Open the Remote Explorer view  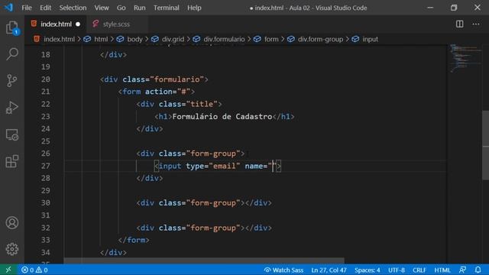(x=12, y=134)
